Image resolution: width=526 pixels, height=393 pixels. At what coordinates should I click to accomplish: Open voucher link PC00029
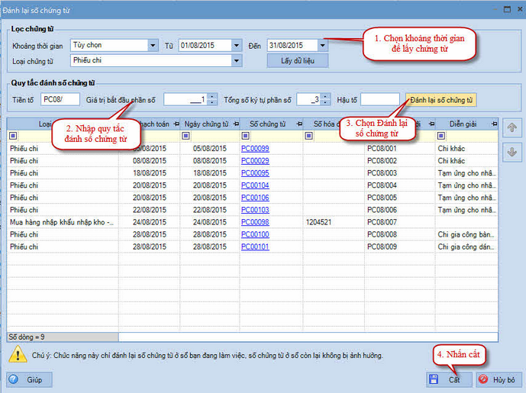click(x=255, y=161)
